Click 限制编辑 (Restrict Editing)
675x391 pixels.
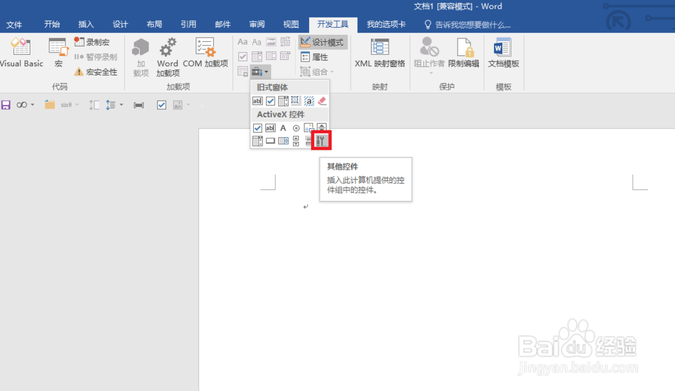464,53
